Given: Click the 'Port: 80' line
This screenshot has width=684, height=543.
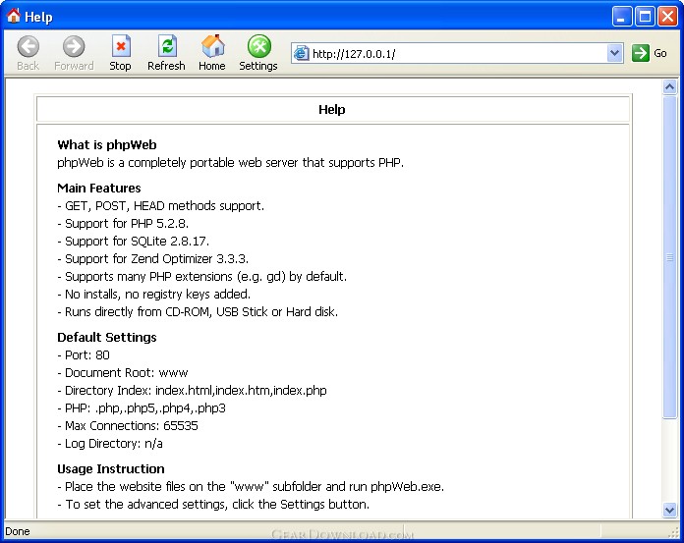Looking at the screenshot, I should (x=84, y=354).
